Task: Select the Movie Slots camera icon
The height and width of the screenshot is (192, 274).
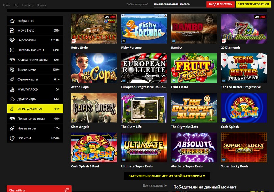Action: [12, 31]
